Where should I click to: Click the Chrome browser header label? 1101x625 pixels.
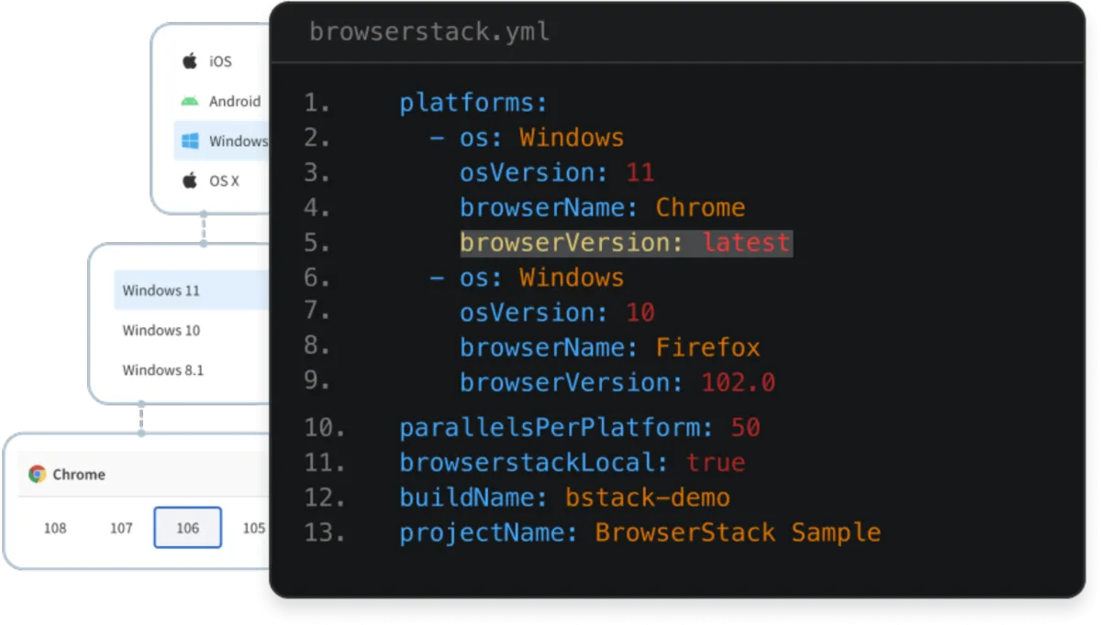tap(79, 474)
